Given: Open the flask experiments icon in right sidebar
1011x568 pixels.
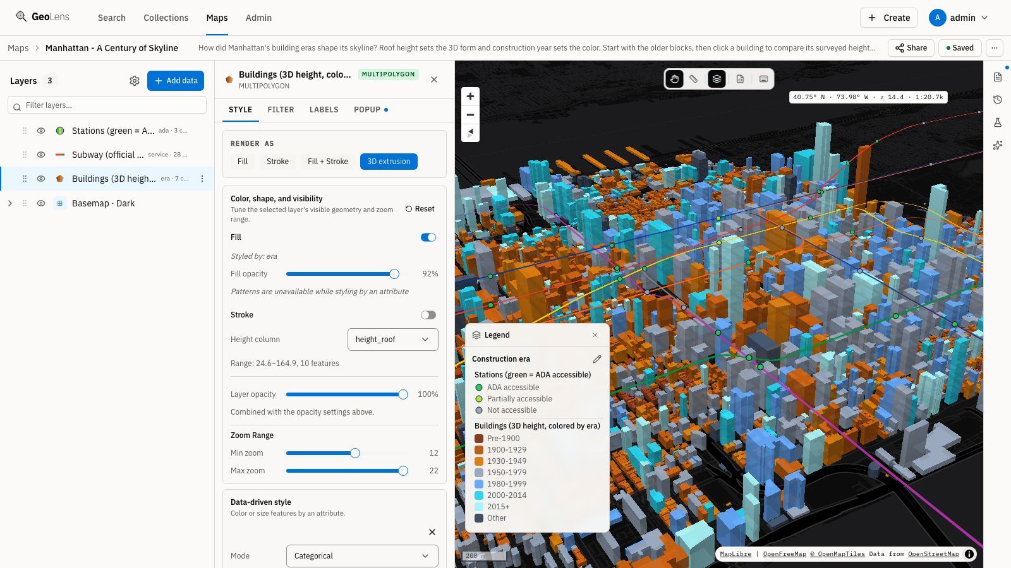Looking at the screenshot, I should pyautogui.click(x=998, y=122).
